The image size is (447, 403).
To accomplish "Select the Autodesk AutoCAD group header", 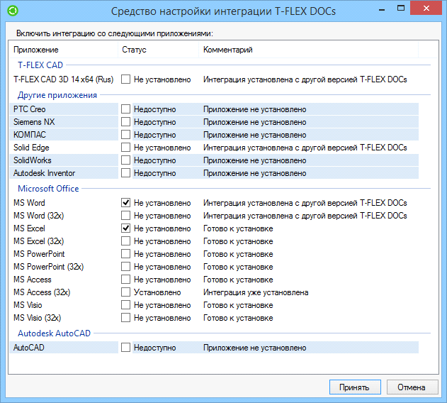I will (x=54, y=333).
